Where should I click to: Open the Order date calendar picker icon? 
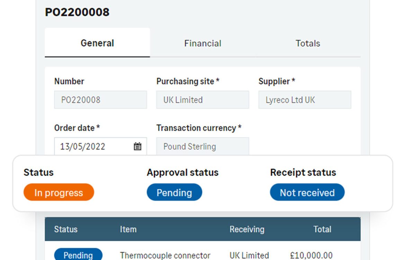pos(137,146)
